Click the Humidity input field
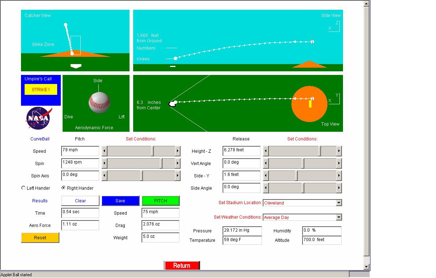This screenshot has width=436, height=278. [322, 231]
